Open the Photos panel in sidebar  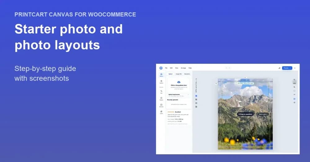click(161, 75)
